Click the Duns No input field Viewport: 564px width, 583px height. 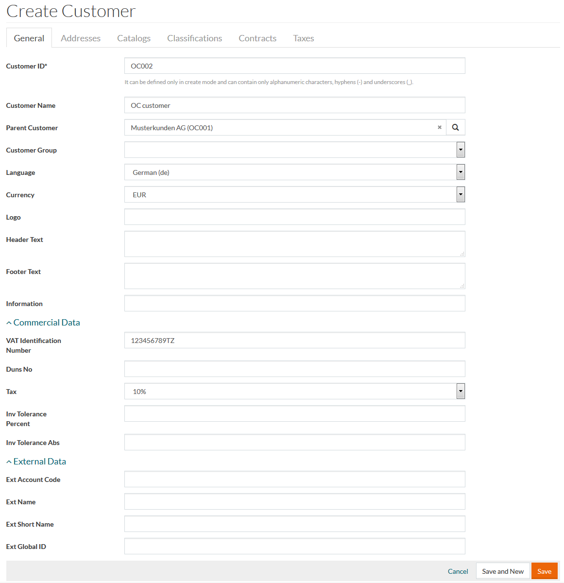point(294,369)
